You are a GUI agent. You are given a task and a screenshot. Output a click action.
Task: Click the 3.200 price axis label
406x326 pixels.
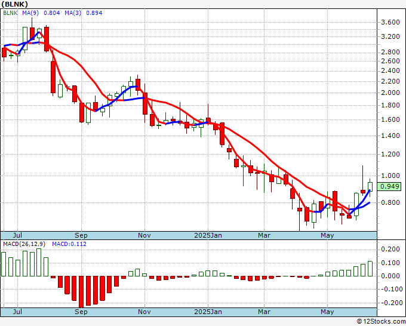pyautogui.click(x=390, y=36)
